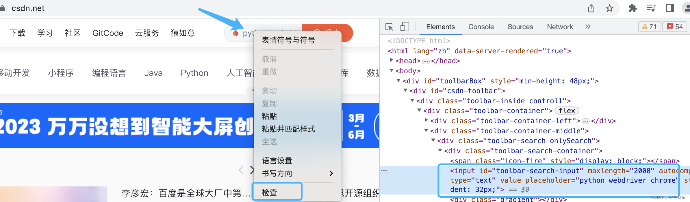Screen dimensions: 690x202
Task: Collapse the toolbar-container div node
Action: [x=419, y=110]
